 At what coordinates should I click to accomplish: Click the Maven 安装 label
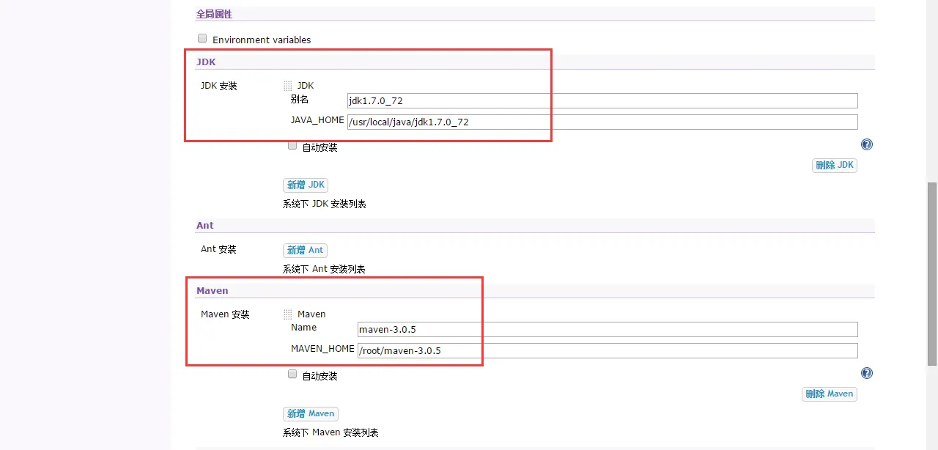click(x=225, y=314)
